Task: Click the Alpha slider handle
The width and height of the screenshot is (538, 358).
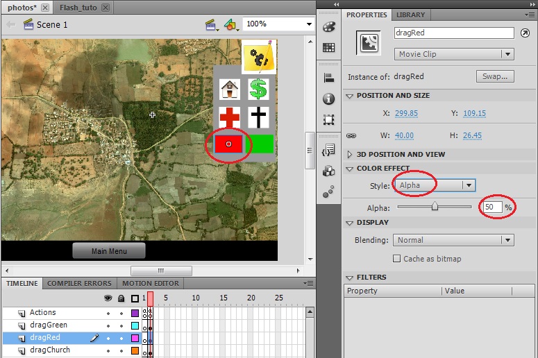Action: coord(435,206)
